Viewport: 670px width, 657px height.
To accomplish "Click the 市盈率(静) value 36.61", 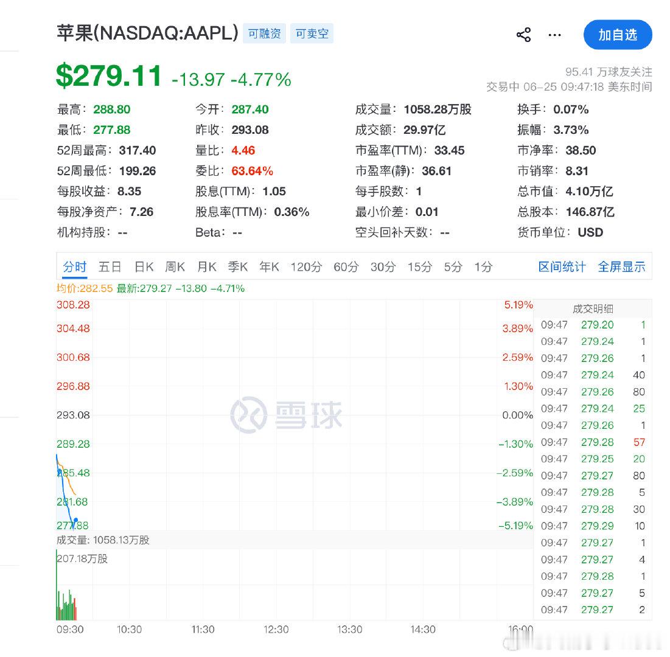I will click(x=436, y=171).
